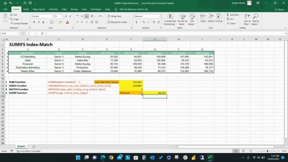Increase decimal places
The height and width of the screenshot is (162, 288).
click(154, 22)
